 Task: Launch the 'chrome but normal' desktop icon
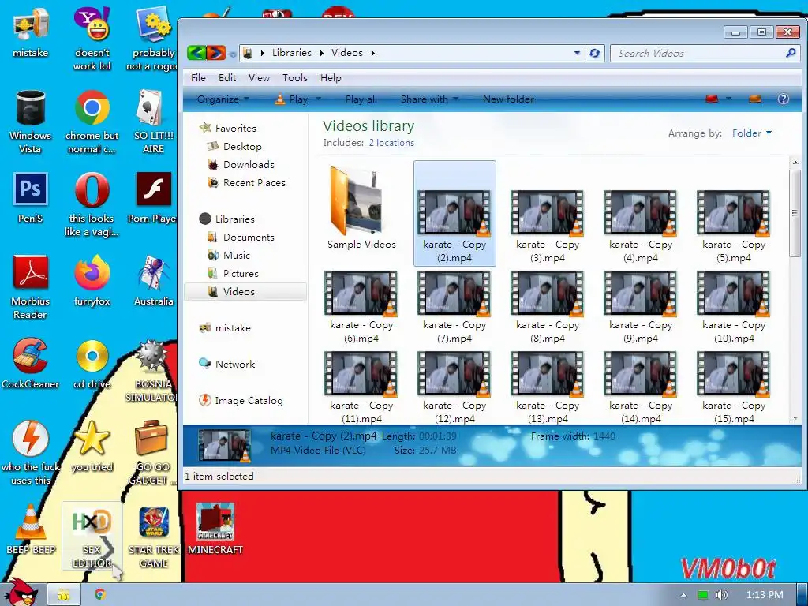[92, 122]
